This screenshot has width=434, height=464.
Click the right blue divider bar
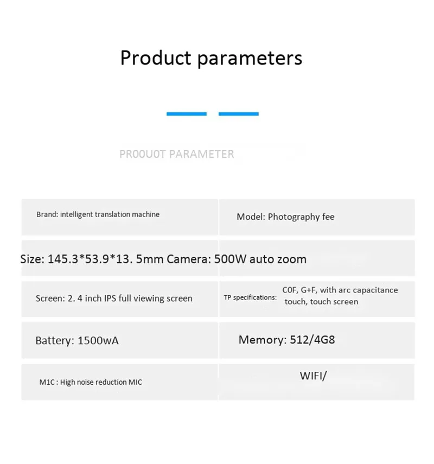click(x=239, y=114)
